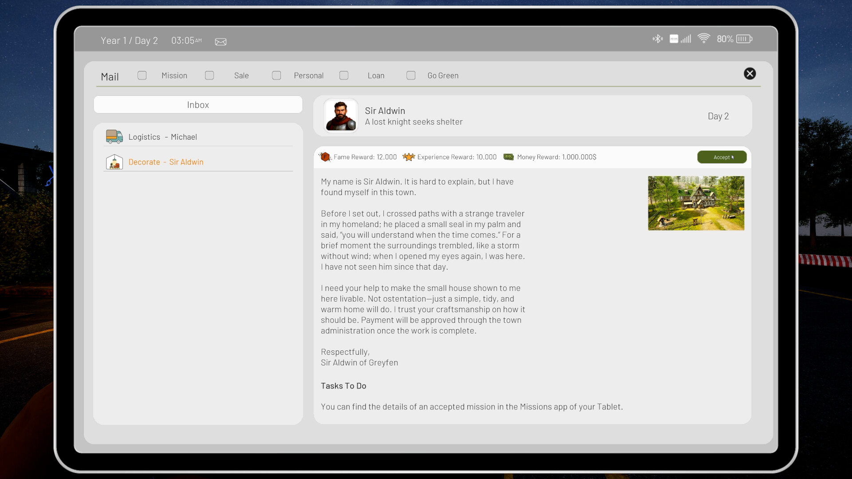Click the Fame Reward hexagon icon
The width and height of the screenshot is (852, 479).
click(x=325, y=157)
